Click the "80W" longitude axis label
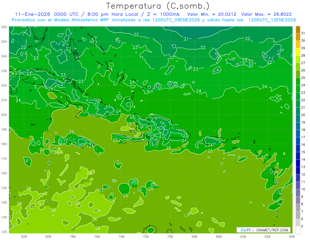 pos(48,236)
